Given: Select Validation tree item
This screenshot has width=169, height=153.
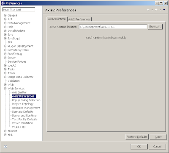Looking at the screenshot, I should point(14,81).
